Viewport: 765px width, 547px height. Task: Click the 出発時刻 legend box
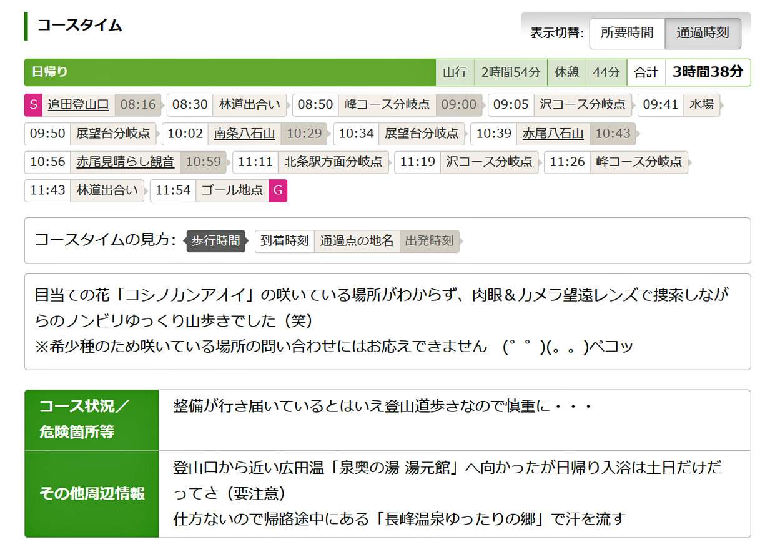(x=429, y=241)
